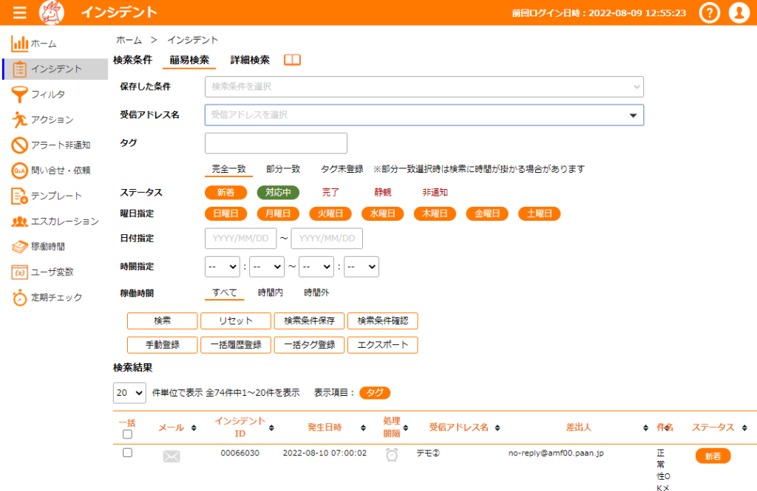
Task: Click the 問い合せ・依頼 Q&A icon
Action: click(19, 171)
